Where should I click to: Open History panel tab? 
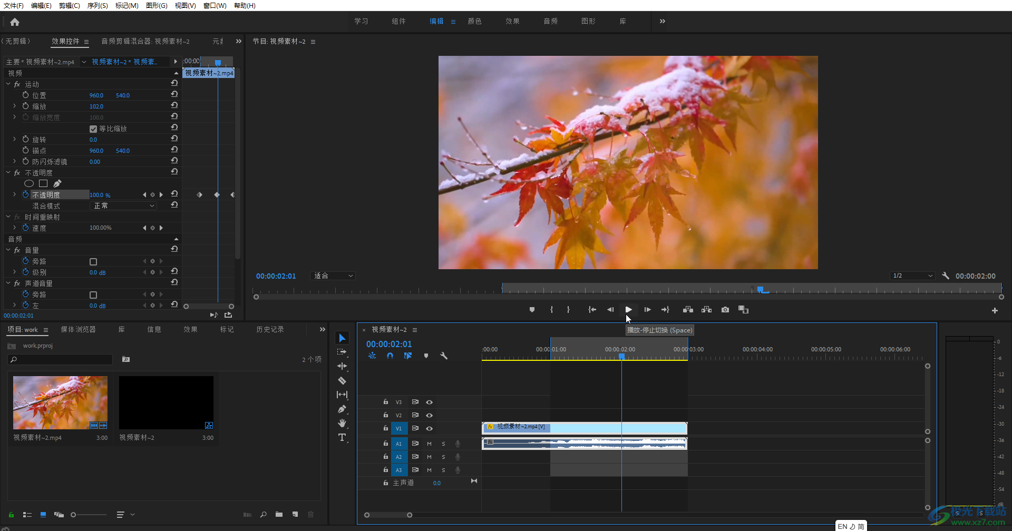[270, 329]
